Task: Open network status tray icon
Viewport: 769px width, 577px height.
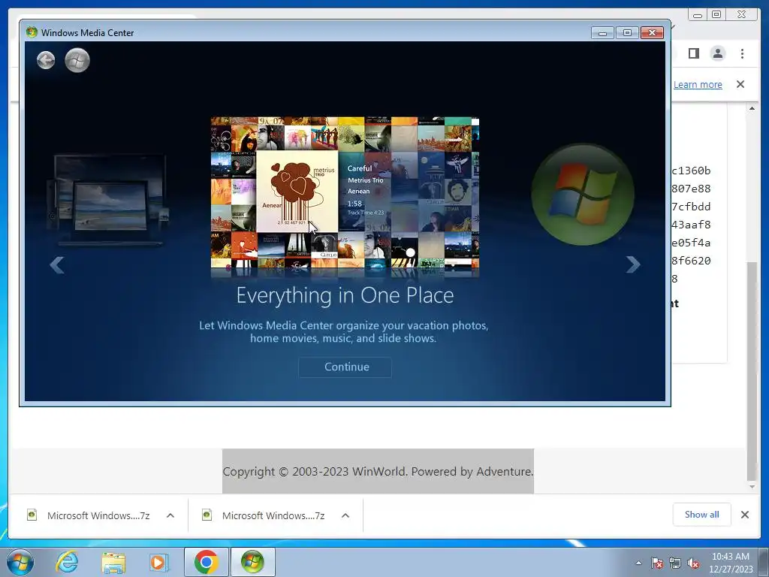Action: pos(675,563)
